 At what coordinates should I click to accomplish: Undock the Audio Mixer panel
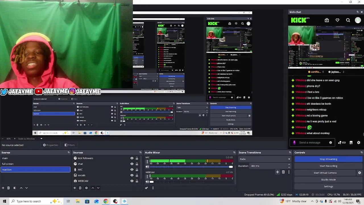point(234,153)
